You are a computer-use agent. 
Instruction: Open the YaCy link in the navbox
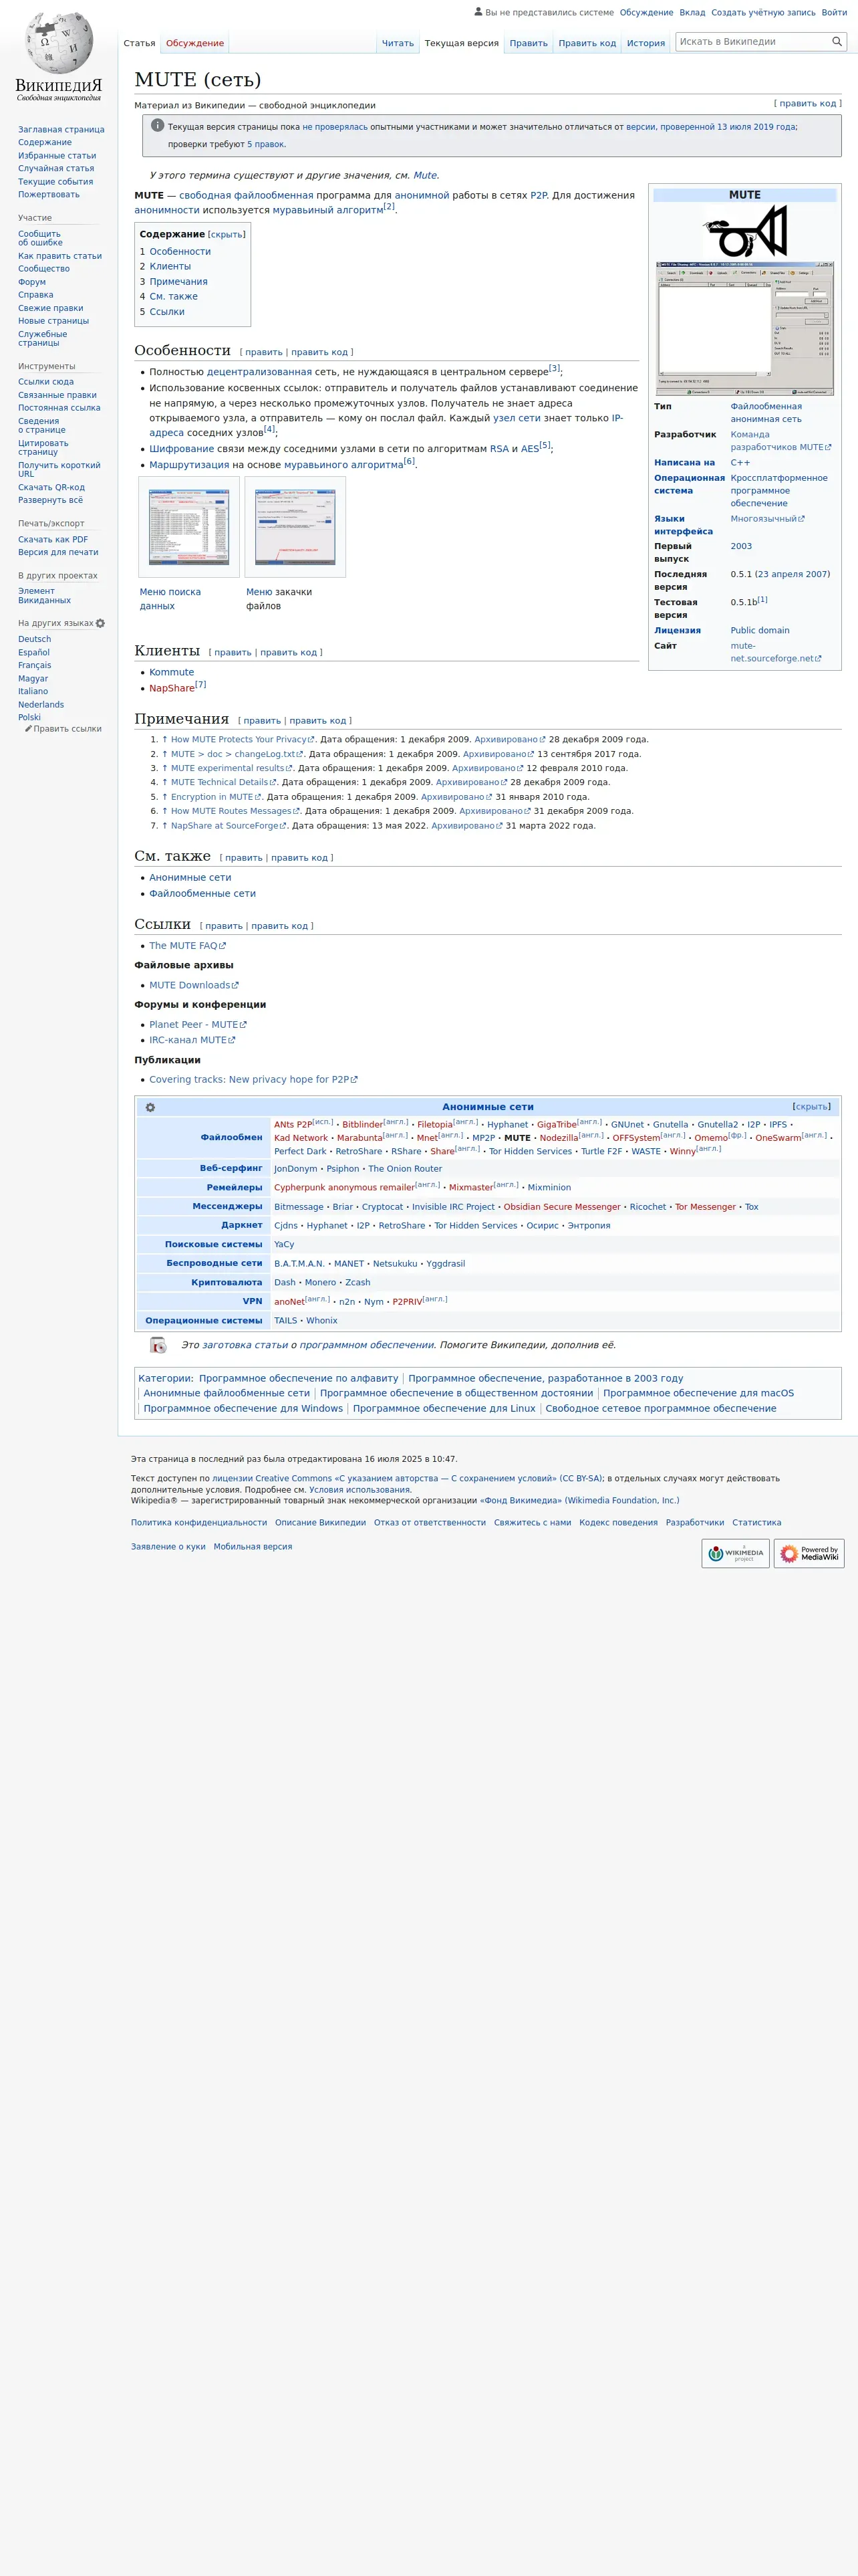(284, 1245)
